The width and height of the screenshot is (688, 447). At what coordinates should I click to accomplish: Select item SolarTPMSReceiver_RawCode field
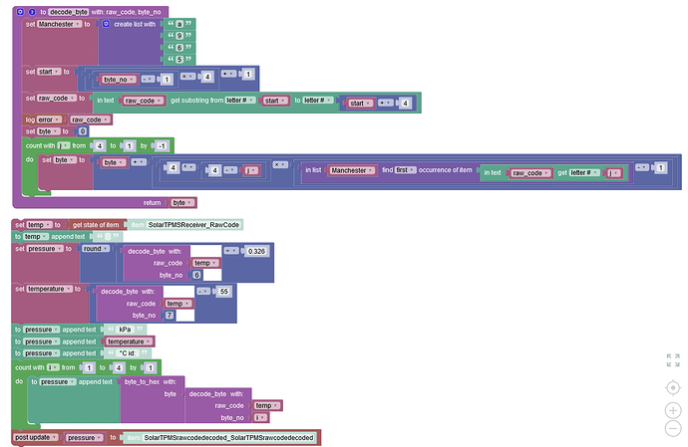193,225
